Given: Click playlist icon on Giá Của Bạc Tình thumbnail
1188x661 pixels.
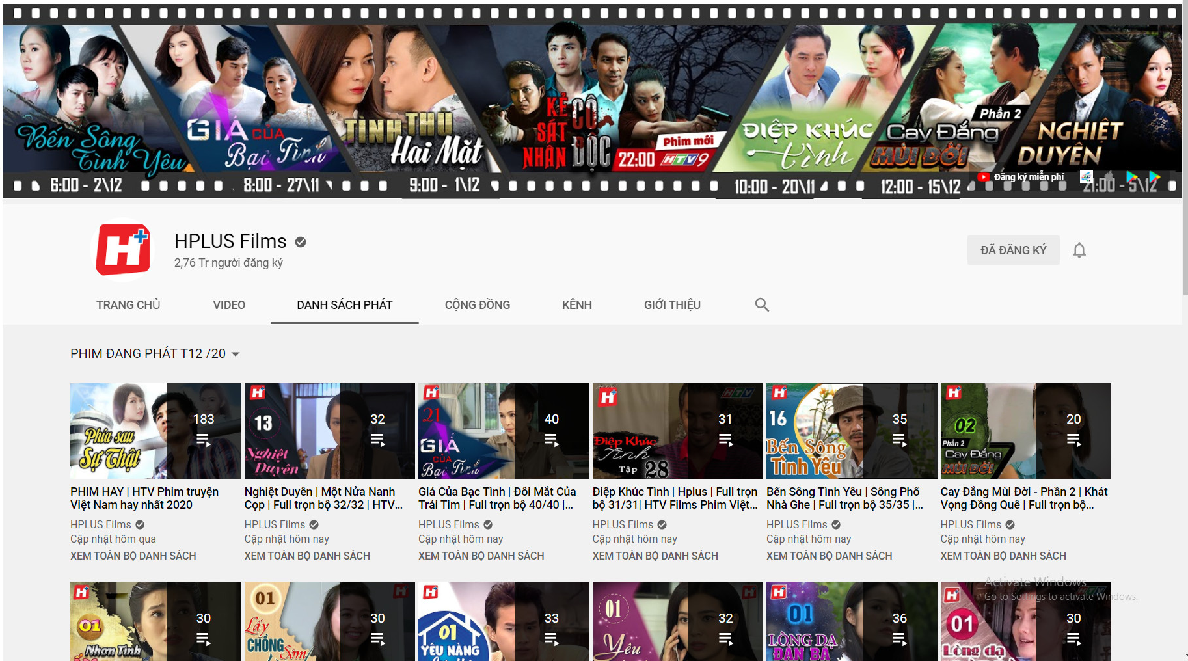Looking at the screenshot, I should [551, 440].
